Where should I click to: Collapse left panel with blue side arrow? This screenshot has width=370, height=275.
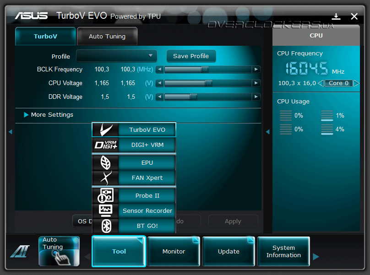[10, 132]
